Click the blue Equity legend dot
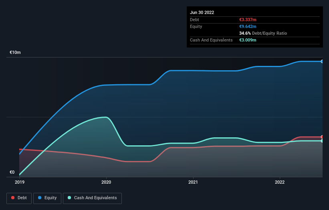 pyautogui.click(x=40, y=198)
